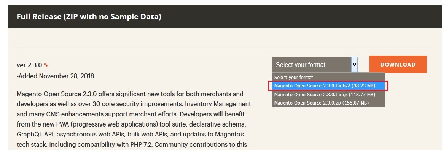Click the 155.07 MB size in zip option
Screen dimensions: 446x157
pos(356,103)
